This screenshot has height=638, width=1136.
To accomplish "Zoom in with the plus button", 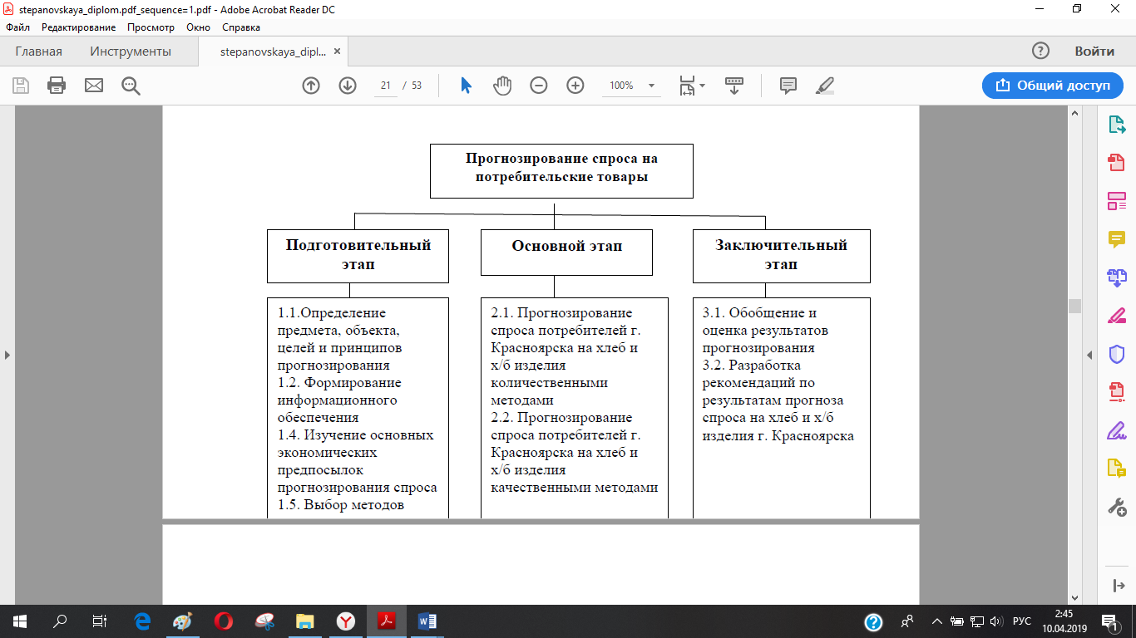I will click(x=575, y=86).
